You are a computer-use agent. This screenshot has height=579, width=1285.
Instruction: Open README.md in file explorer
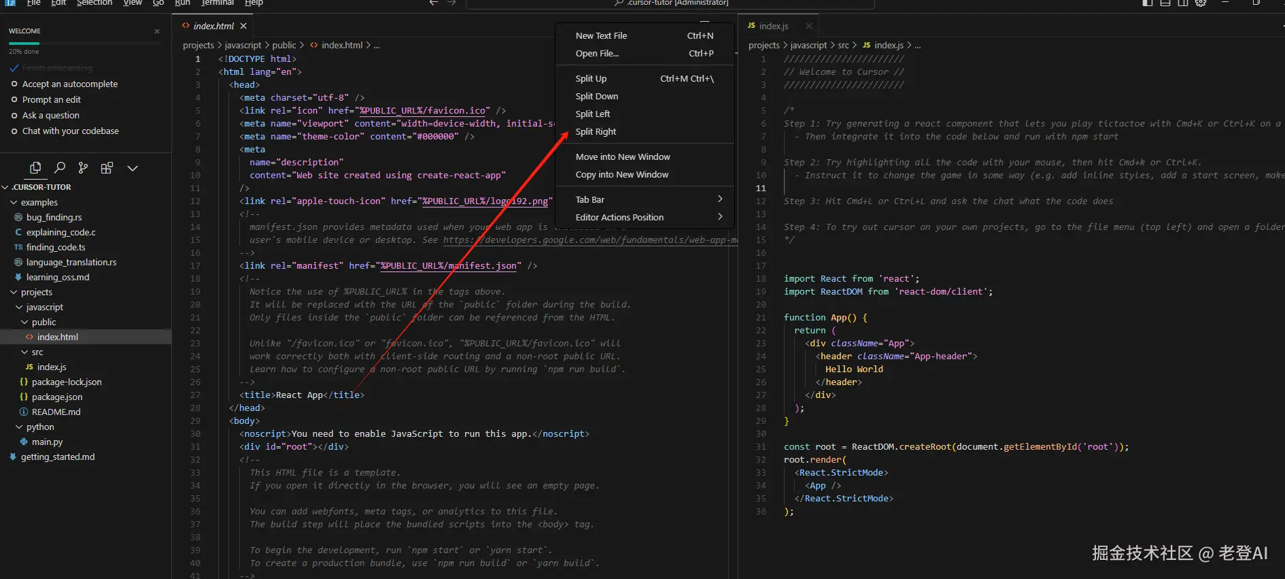point(56,412)
